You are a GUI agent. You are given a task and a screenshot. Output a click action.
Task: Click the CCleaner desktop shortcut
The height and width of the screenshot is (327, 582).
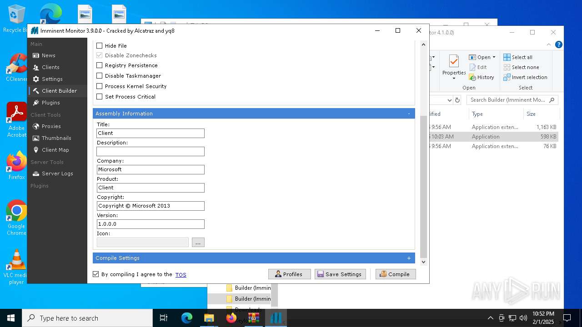pyautogui.click(x=16, y=68)
